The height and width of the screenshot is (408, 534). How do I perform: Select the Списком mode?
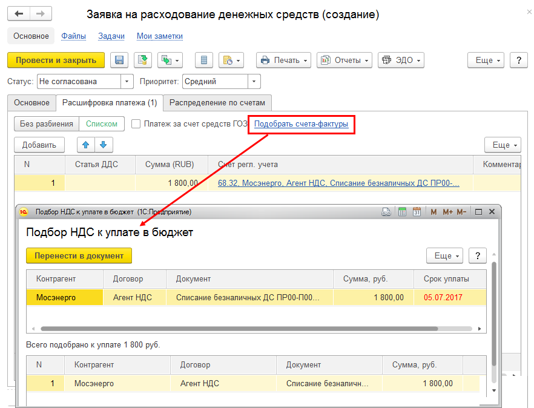point(102,124)
